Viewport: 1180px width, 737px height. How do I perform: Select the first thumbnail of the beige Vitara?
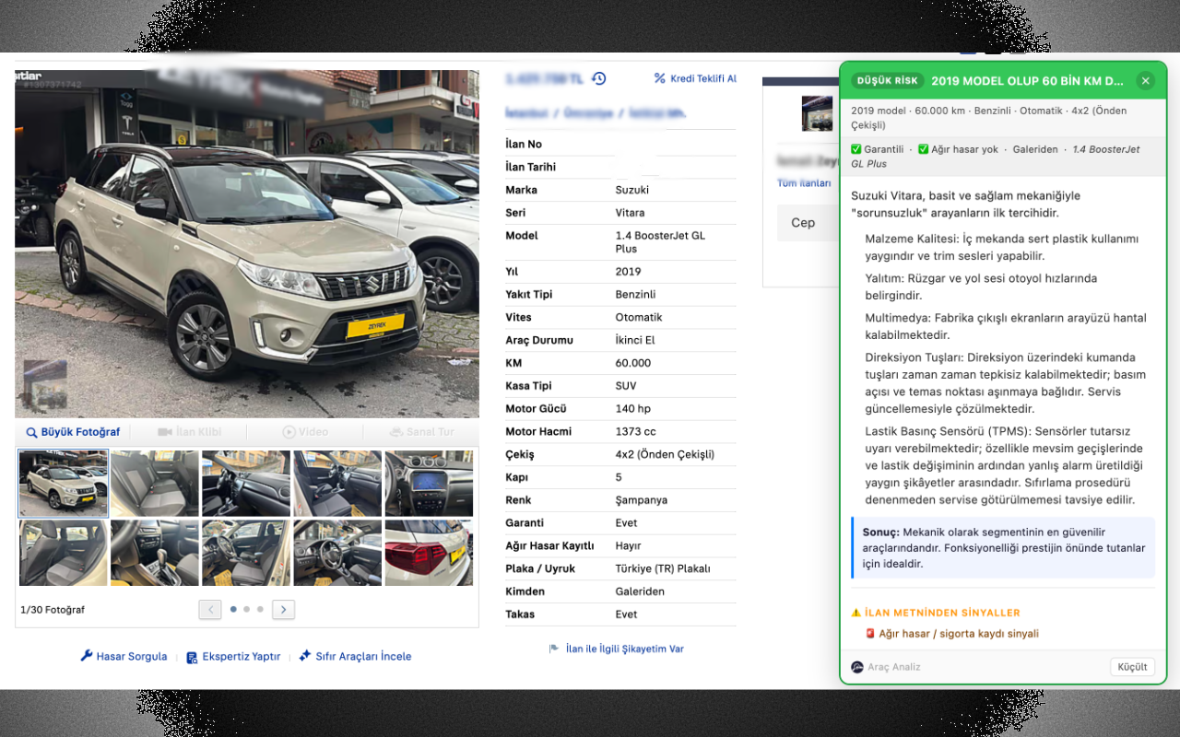(x=64, y=484)
